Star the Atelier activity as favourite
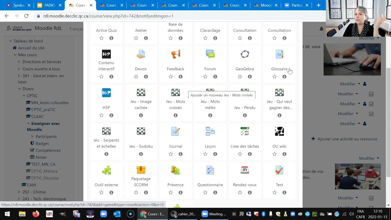This screenshot has width=391, height=220. pyautogui.click(x=136, y=38)
